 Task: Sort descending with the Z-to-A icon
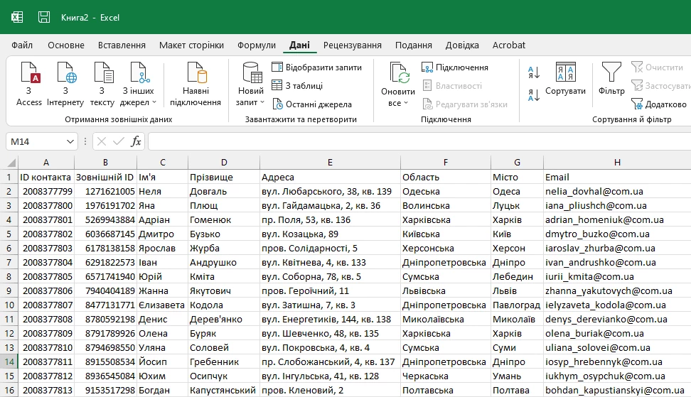[534, 94]
